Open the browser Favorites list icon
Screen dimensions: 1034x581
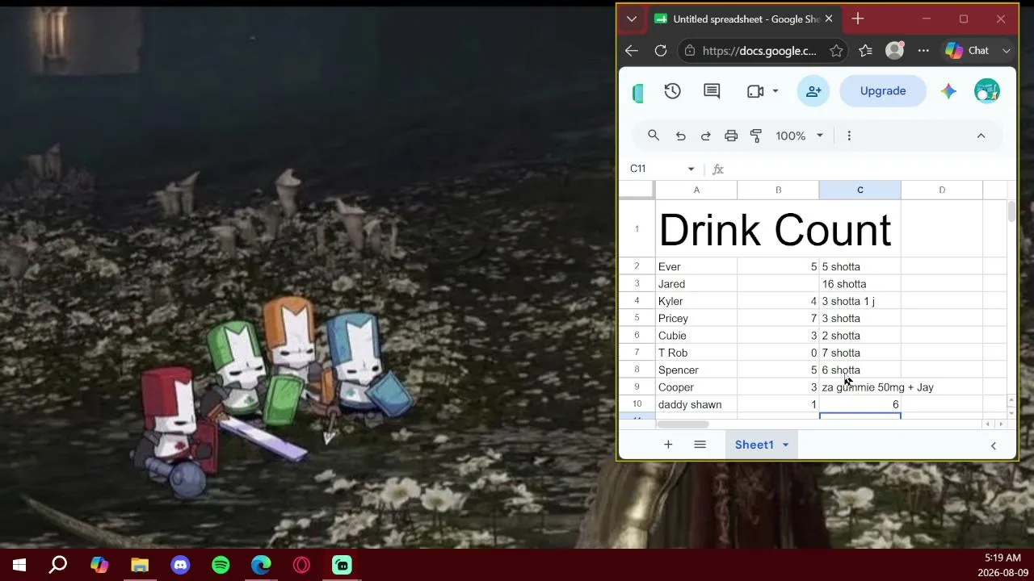pyautogui.click(x=866, y=51)
